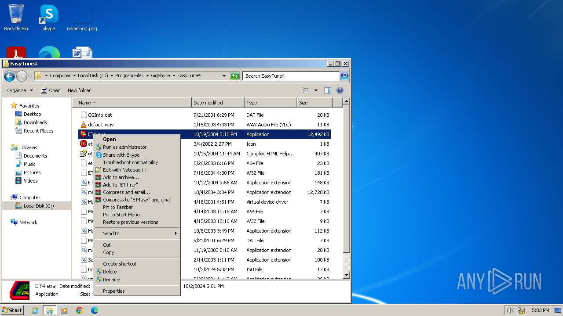The width and height of the screenshot is (563, 316).
Task: Select the namelong.png desktop file
Action: (x=82, y=21)
